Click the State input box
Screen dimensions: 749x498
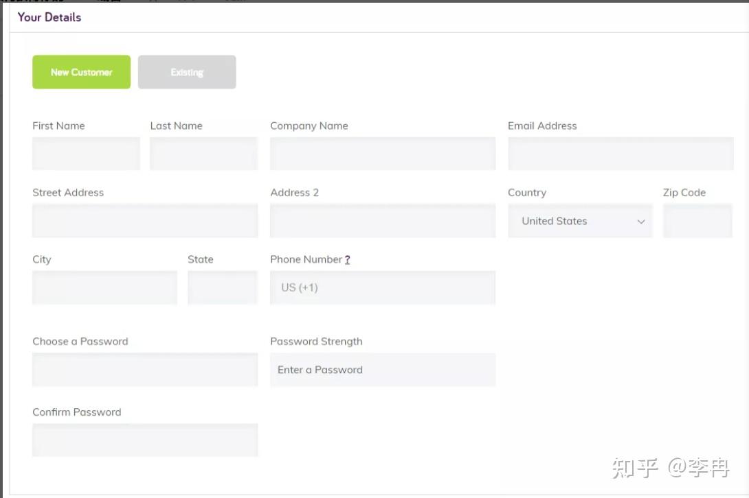click(x=222, y=287)
